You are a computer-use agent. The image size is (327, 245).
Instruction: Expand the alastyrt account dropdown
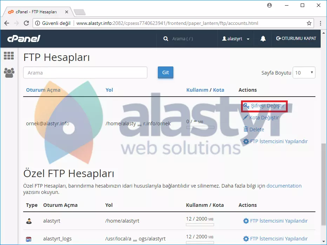pyautogui.click(x=235, y=38)
